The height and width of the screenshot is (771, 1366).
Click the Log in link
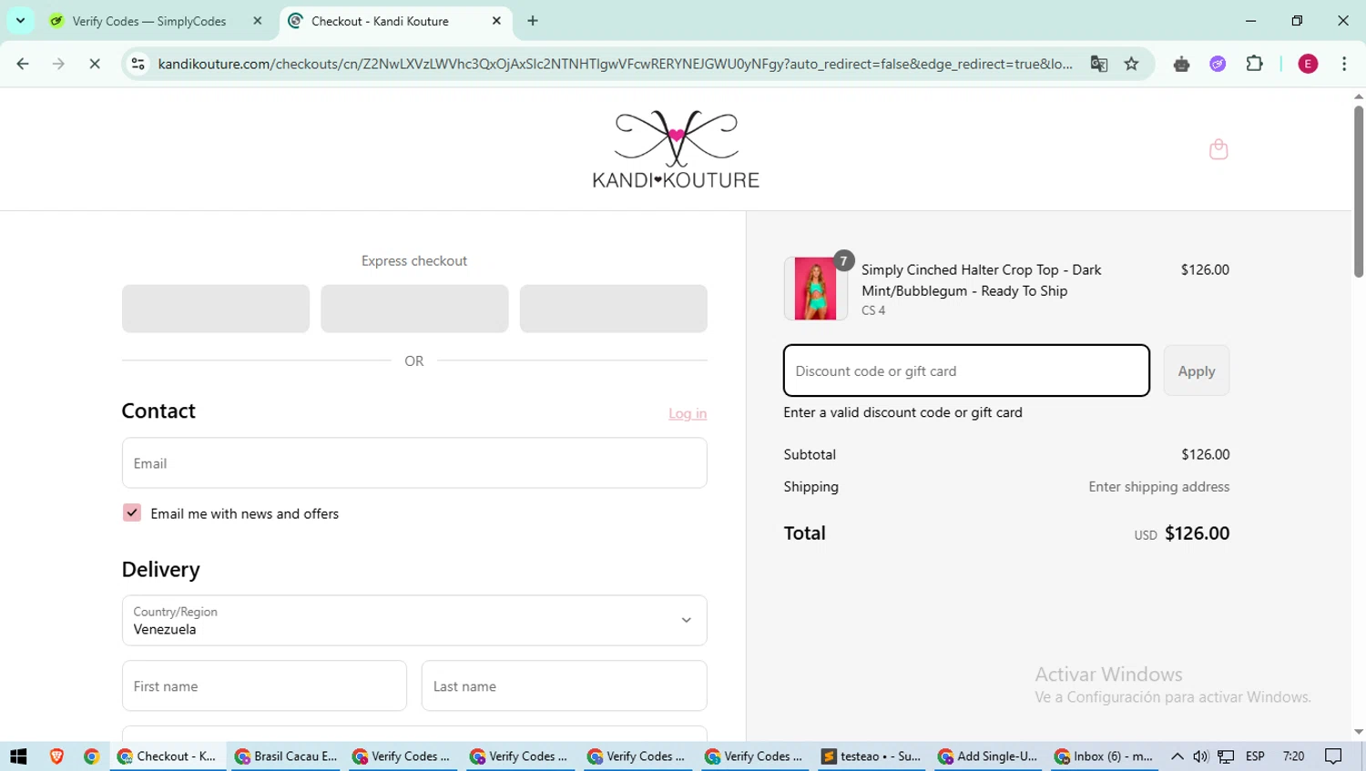tap(688, 413)
